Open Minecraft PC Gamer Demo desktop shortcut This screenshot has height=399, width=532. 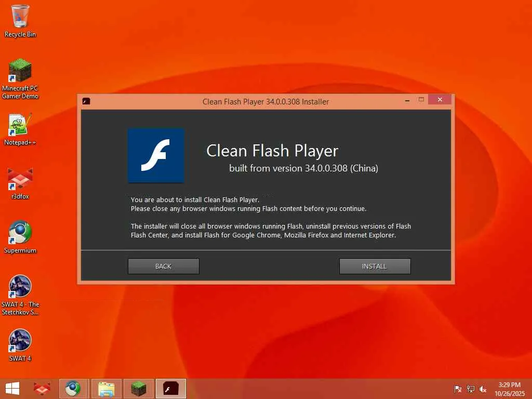[20, 79]
